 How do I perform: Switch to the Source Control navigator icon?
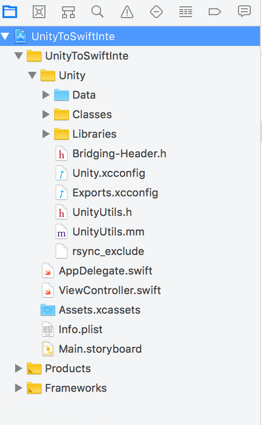pos(39,12)
